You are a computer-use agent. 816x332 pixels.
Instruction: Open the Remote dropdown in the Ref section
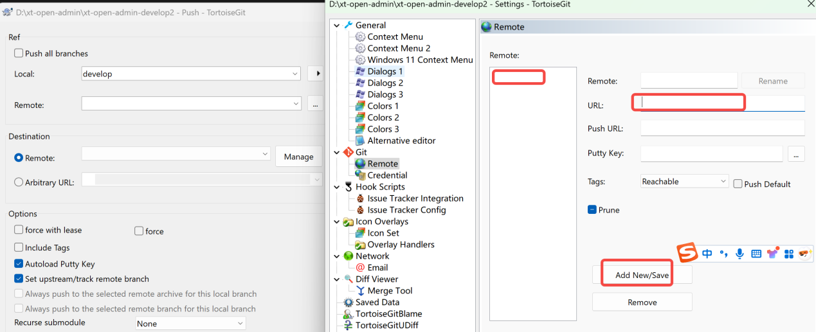tap(191, 103)
